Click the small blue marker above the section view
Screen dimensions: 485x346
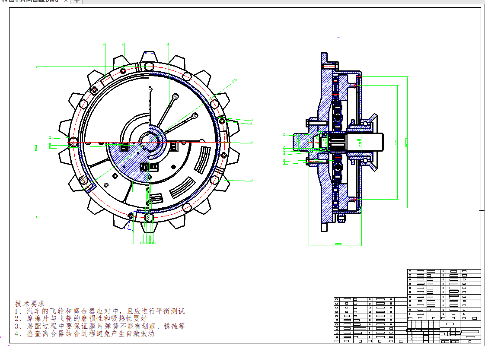[x=338, y=37]
